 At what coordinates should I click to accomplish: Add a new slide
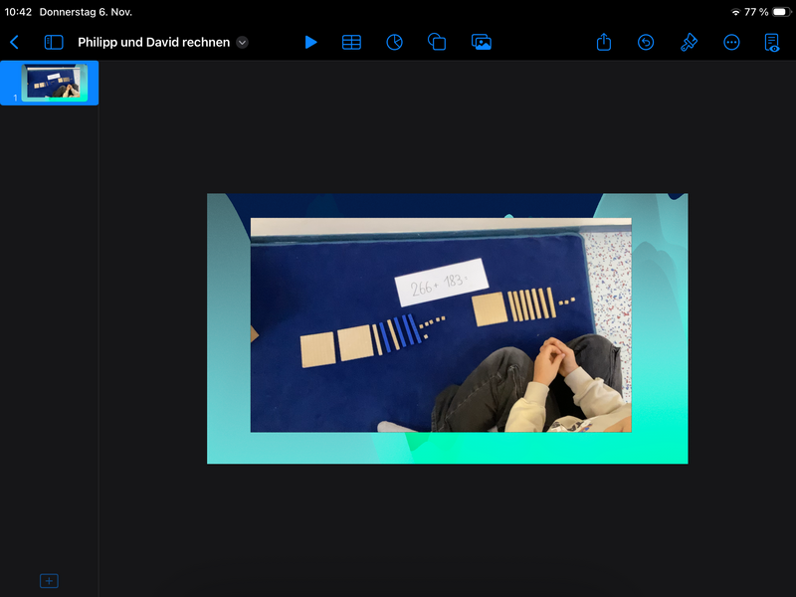[49, 580]
